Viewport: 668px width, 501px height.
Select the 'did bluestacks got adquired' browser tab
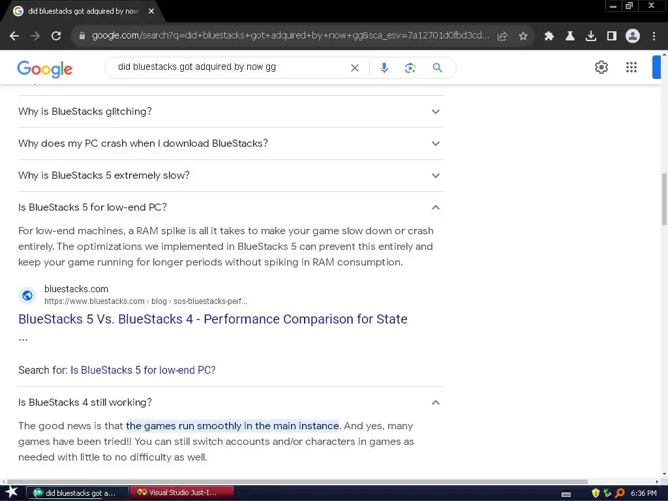83,12
